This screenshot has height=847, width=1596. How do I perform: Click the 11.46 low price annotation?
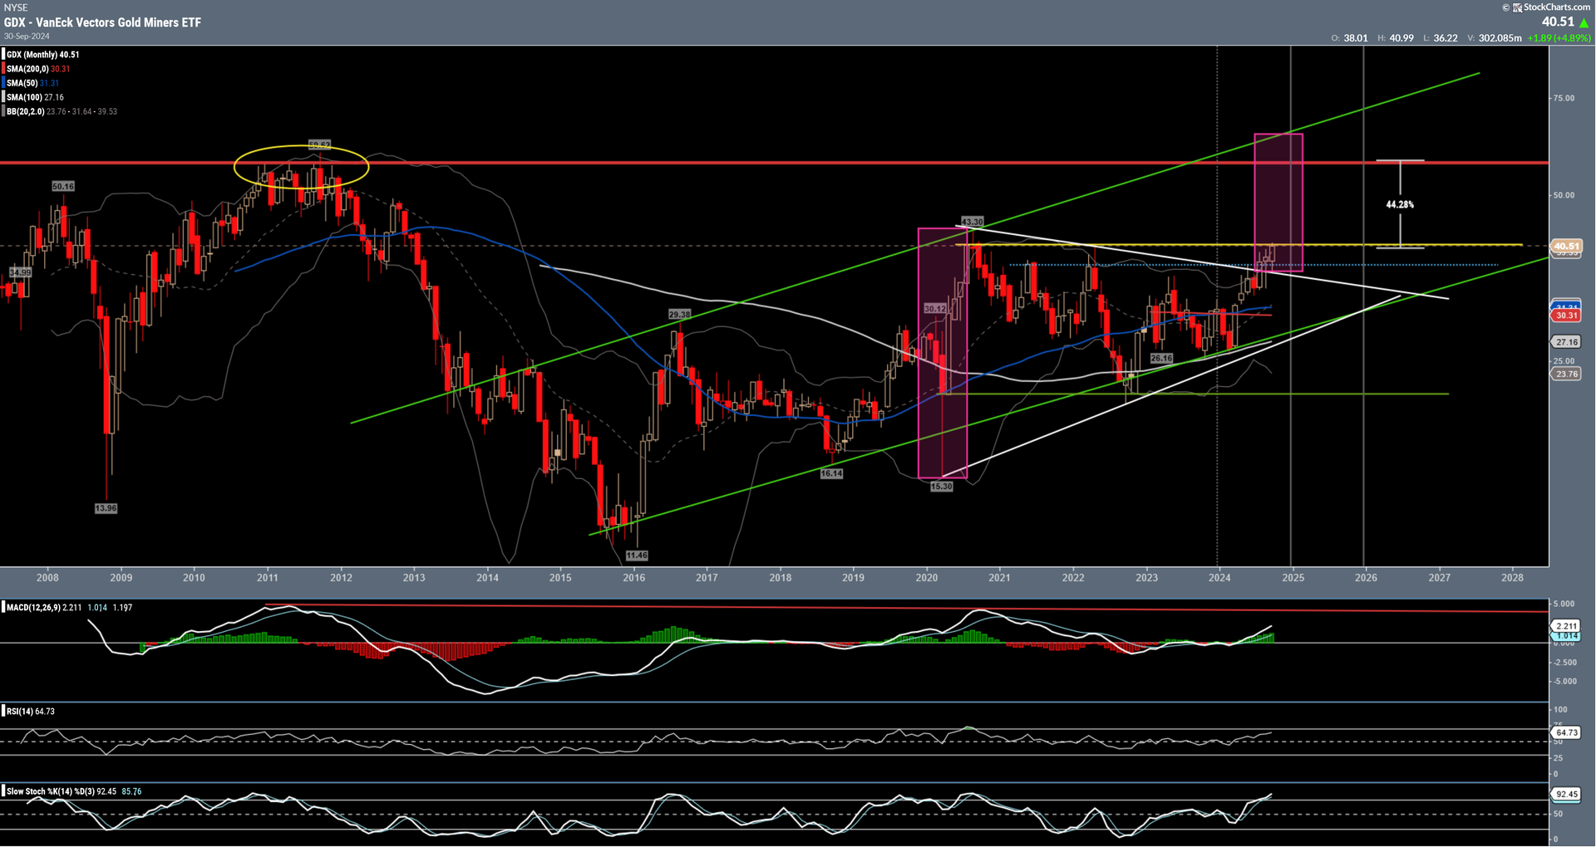point(637,556)
